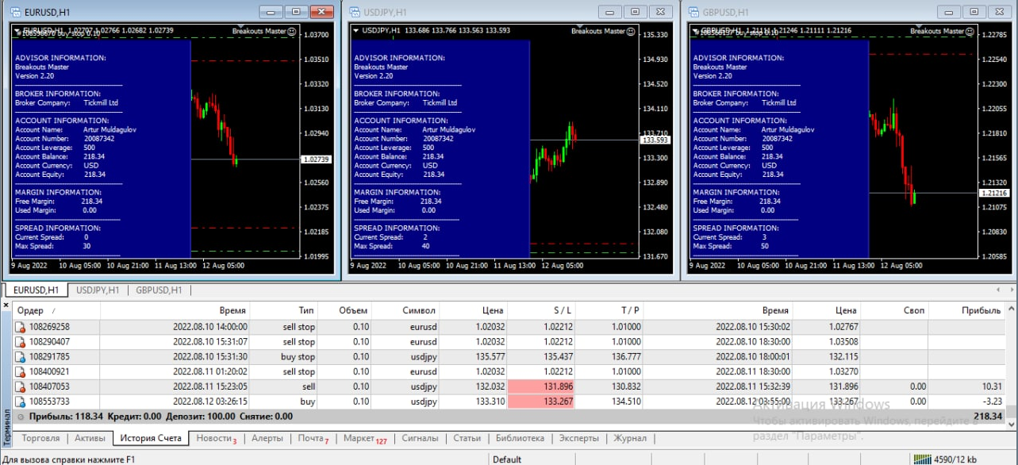
Task: Select the История Счета tab
Action: click(151, 438)
